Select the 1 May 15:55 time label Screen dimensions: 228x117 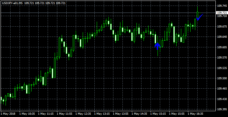[x=176, y=113]
